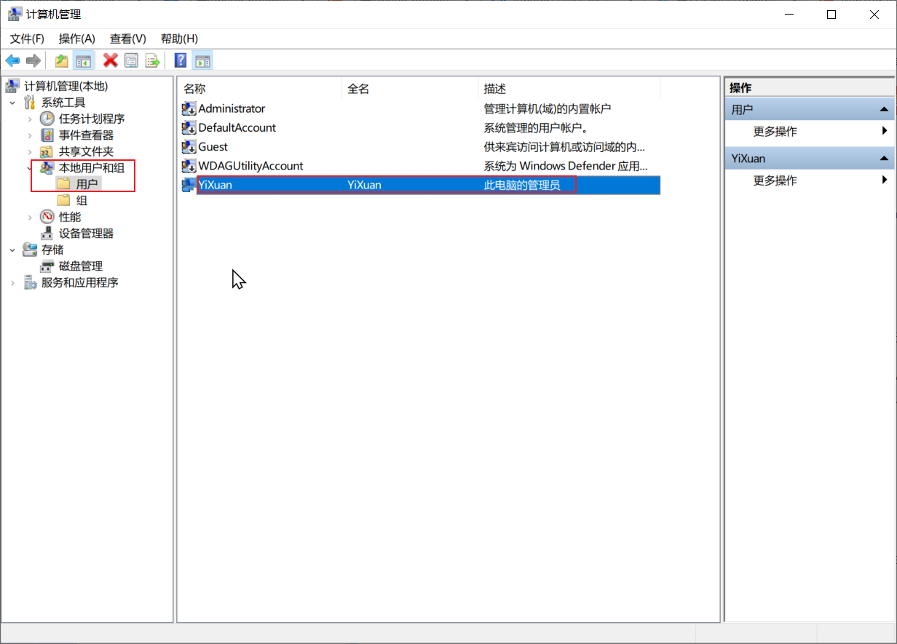Collapse the 系统工具 tree node
The height and width of the screenshot is (644, 897).
(x=12, y=103)
